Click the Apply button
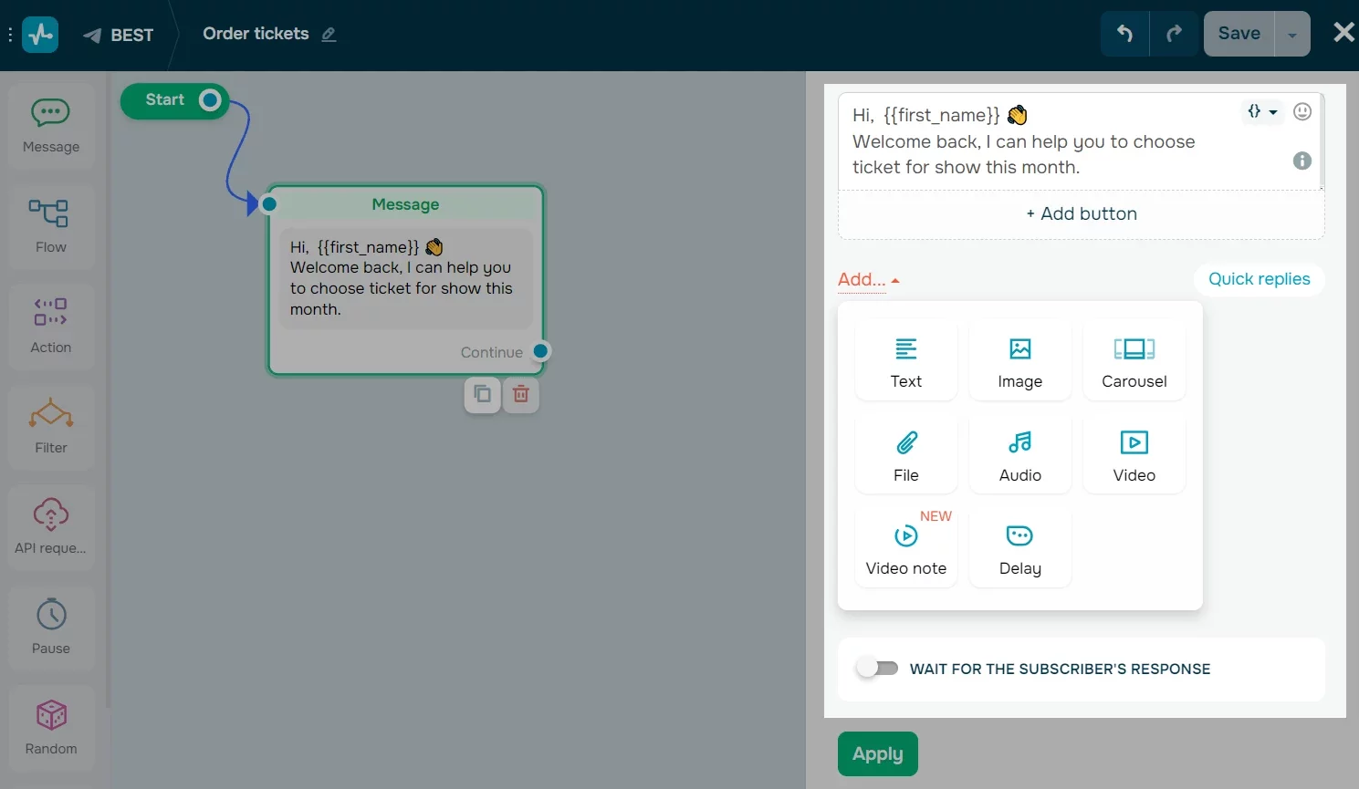This screenshot has height=789, width=1359. pos(877,753)
